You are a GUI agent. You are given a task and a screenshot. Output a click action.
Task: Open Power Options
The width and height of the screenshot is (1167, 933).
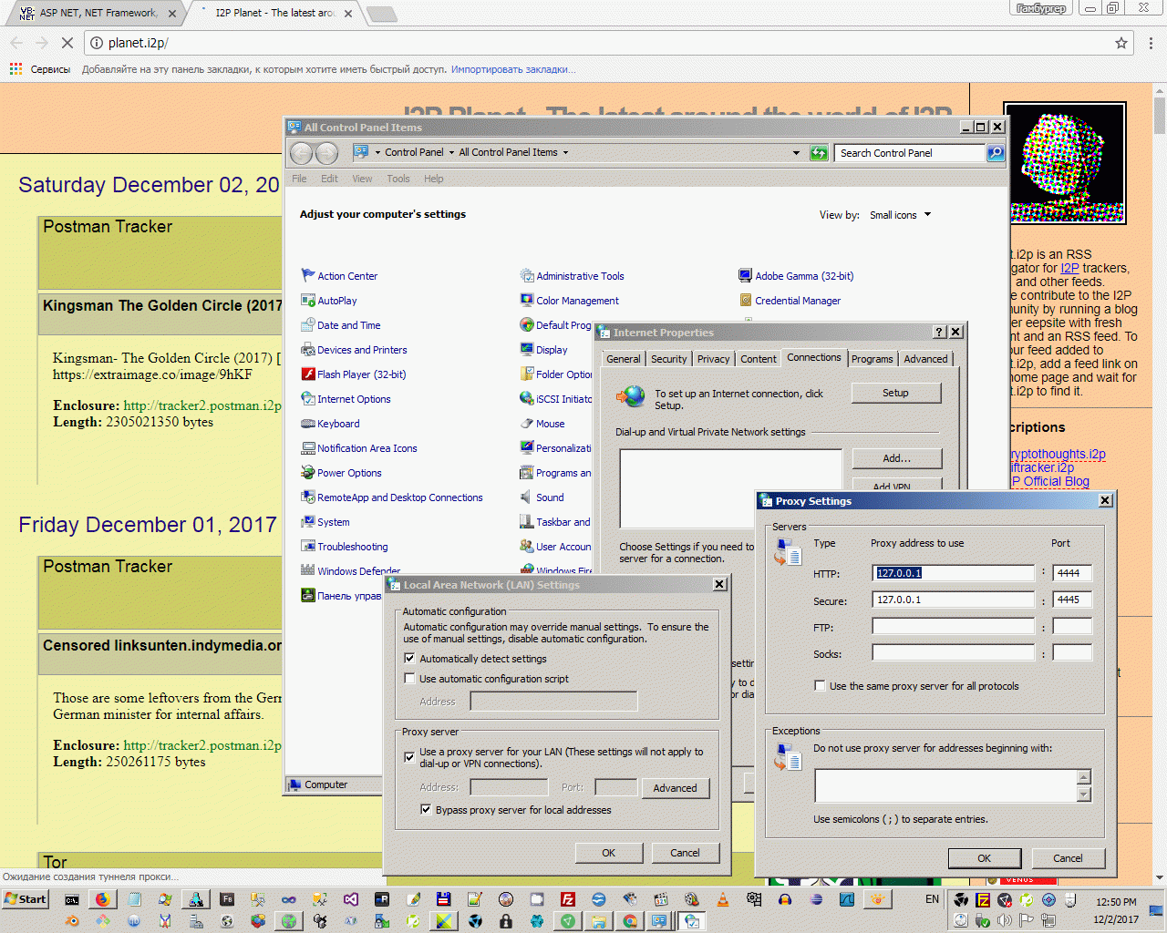(341, 473)
